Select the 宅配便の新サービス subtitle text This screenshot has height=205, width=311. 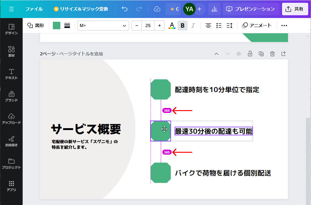[x=85, y=144]
